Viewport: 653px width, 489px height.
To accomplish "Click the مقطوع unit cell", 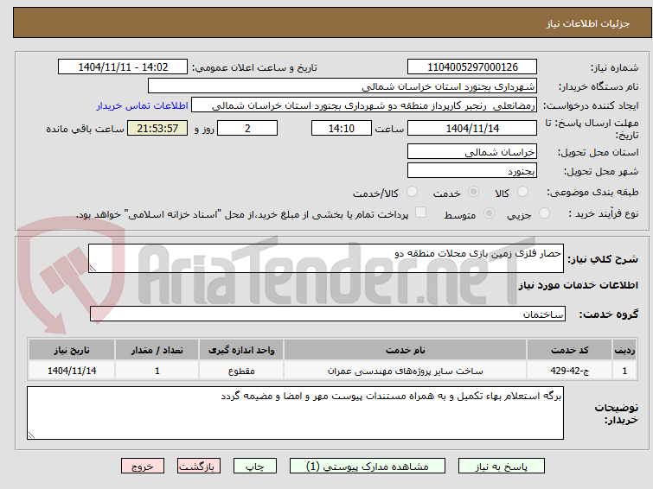I will tap(241, 371).
